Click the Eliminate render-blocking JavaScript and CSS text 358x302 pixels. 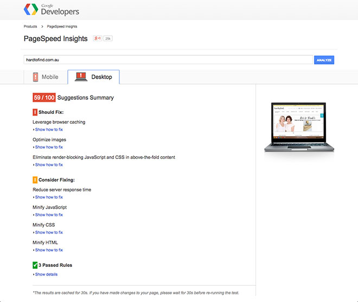pyautogui.click(x=104, y=157)
